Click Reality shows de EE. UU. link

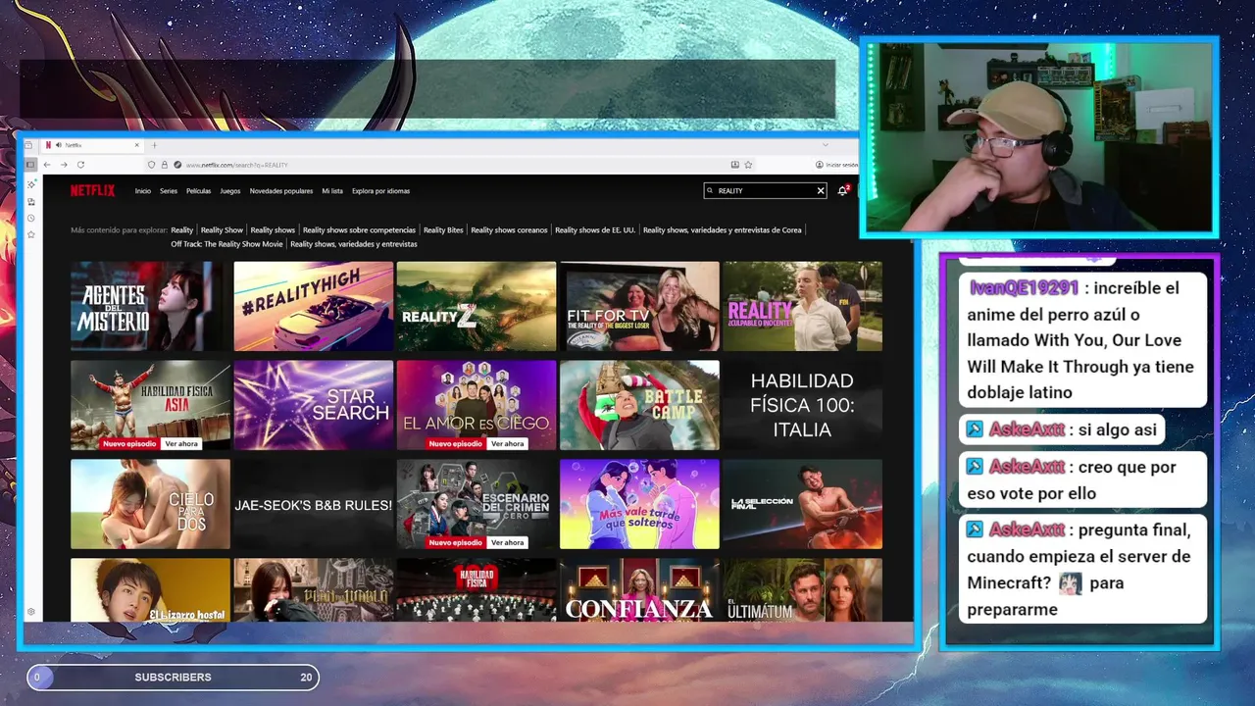[595, 230]
